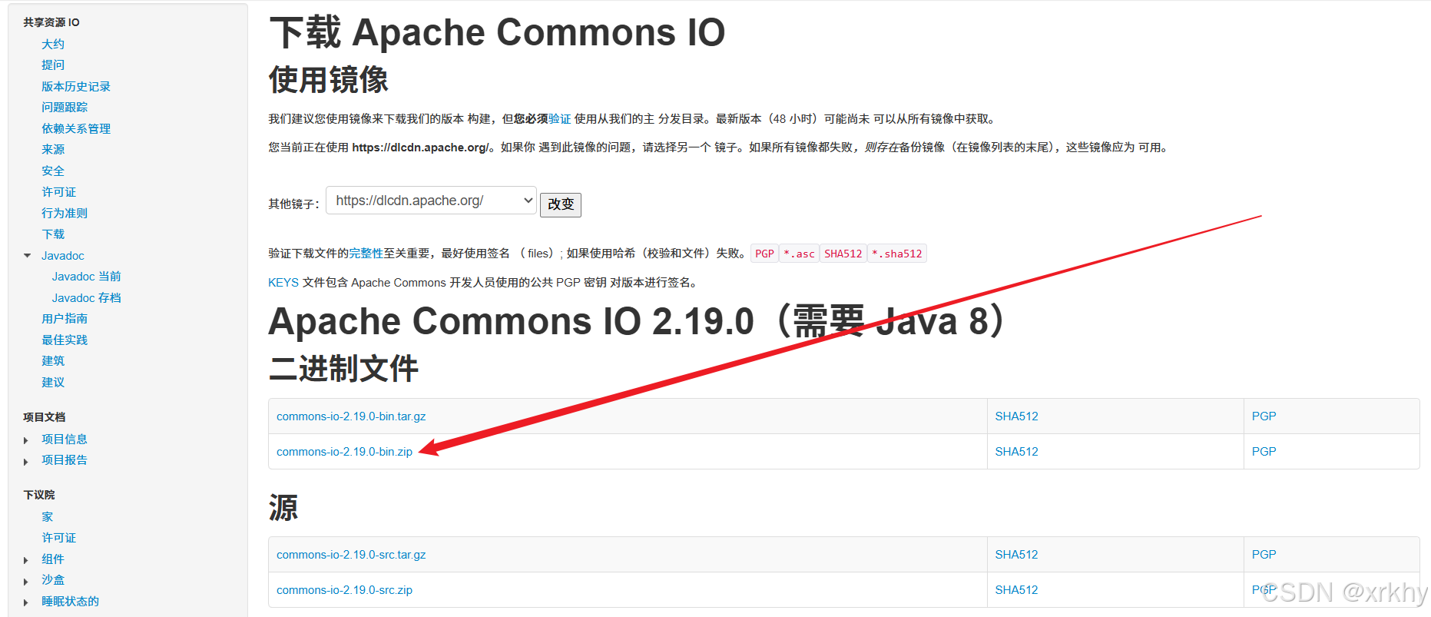Viewport: 1431px width, 617px height.
Task: Click the 共享资源 IO sidebar heading
Action: [51, 22]
